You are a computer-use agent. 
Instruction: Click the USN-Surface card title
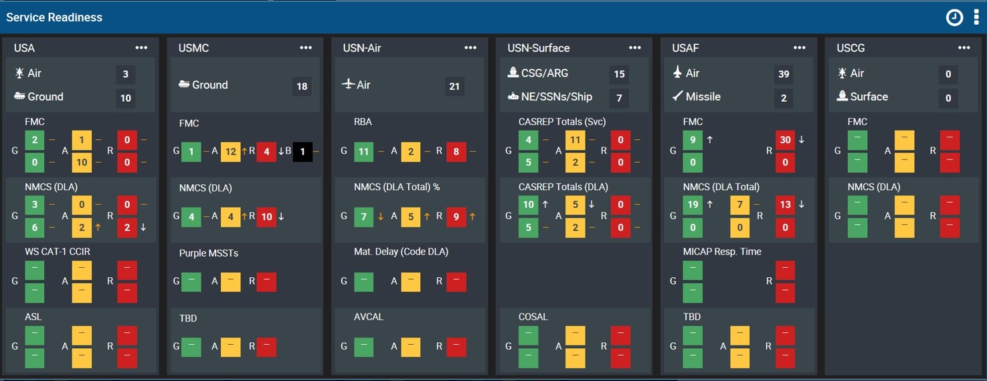539,48
